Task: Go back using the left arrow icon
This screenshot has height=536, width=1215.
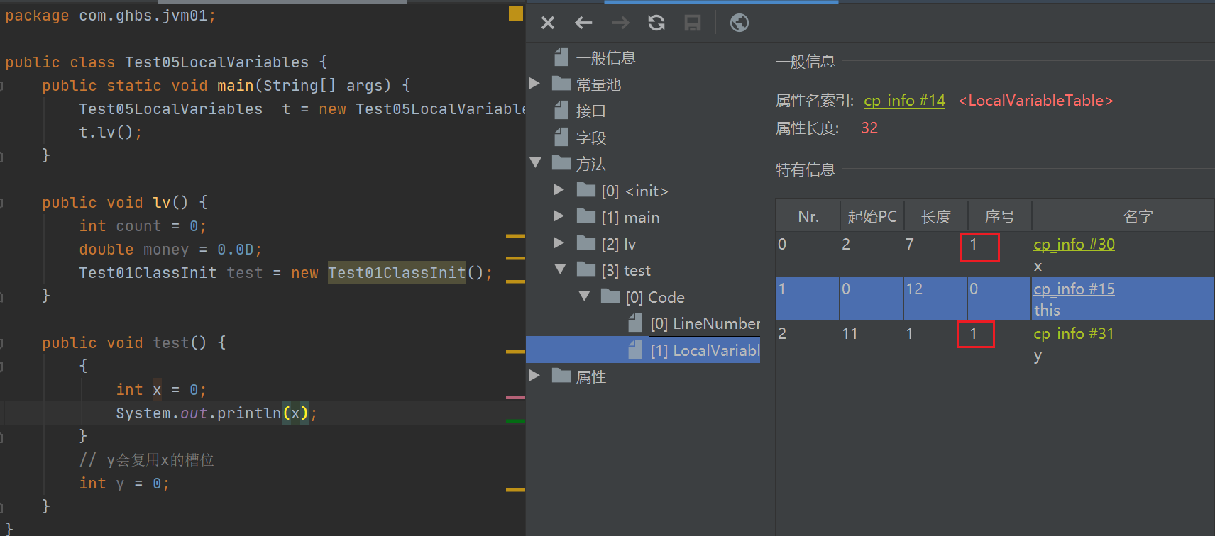Action: tap(583, 23)
